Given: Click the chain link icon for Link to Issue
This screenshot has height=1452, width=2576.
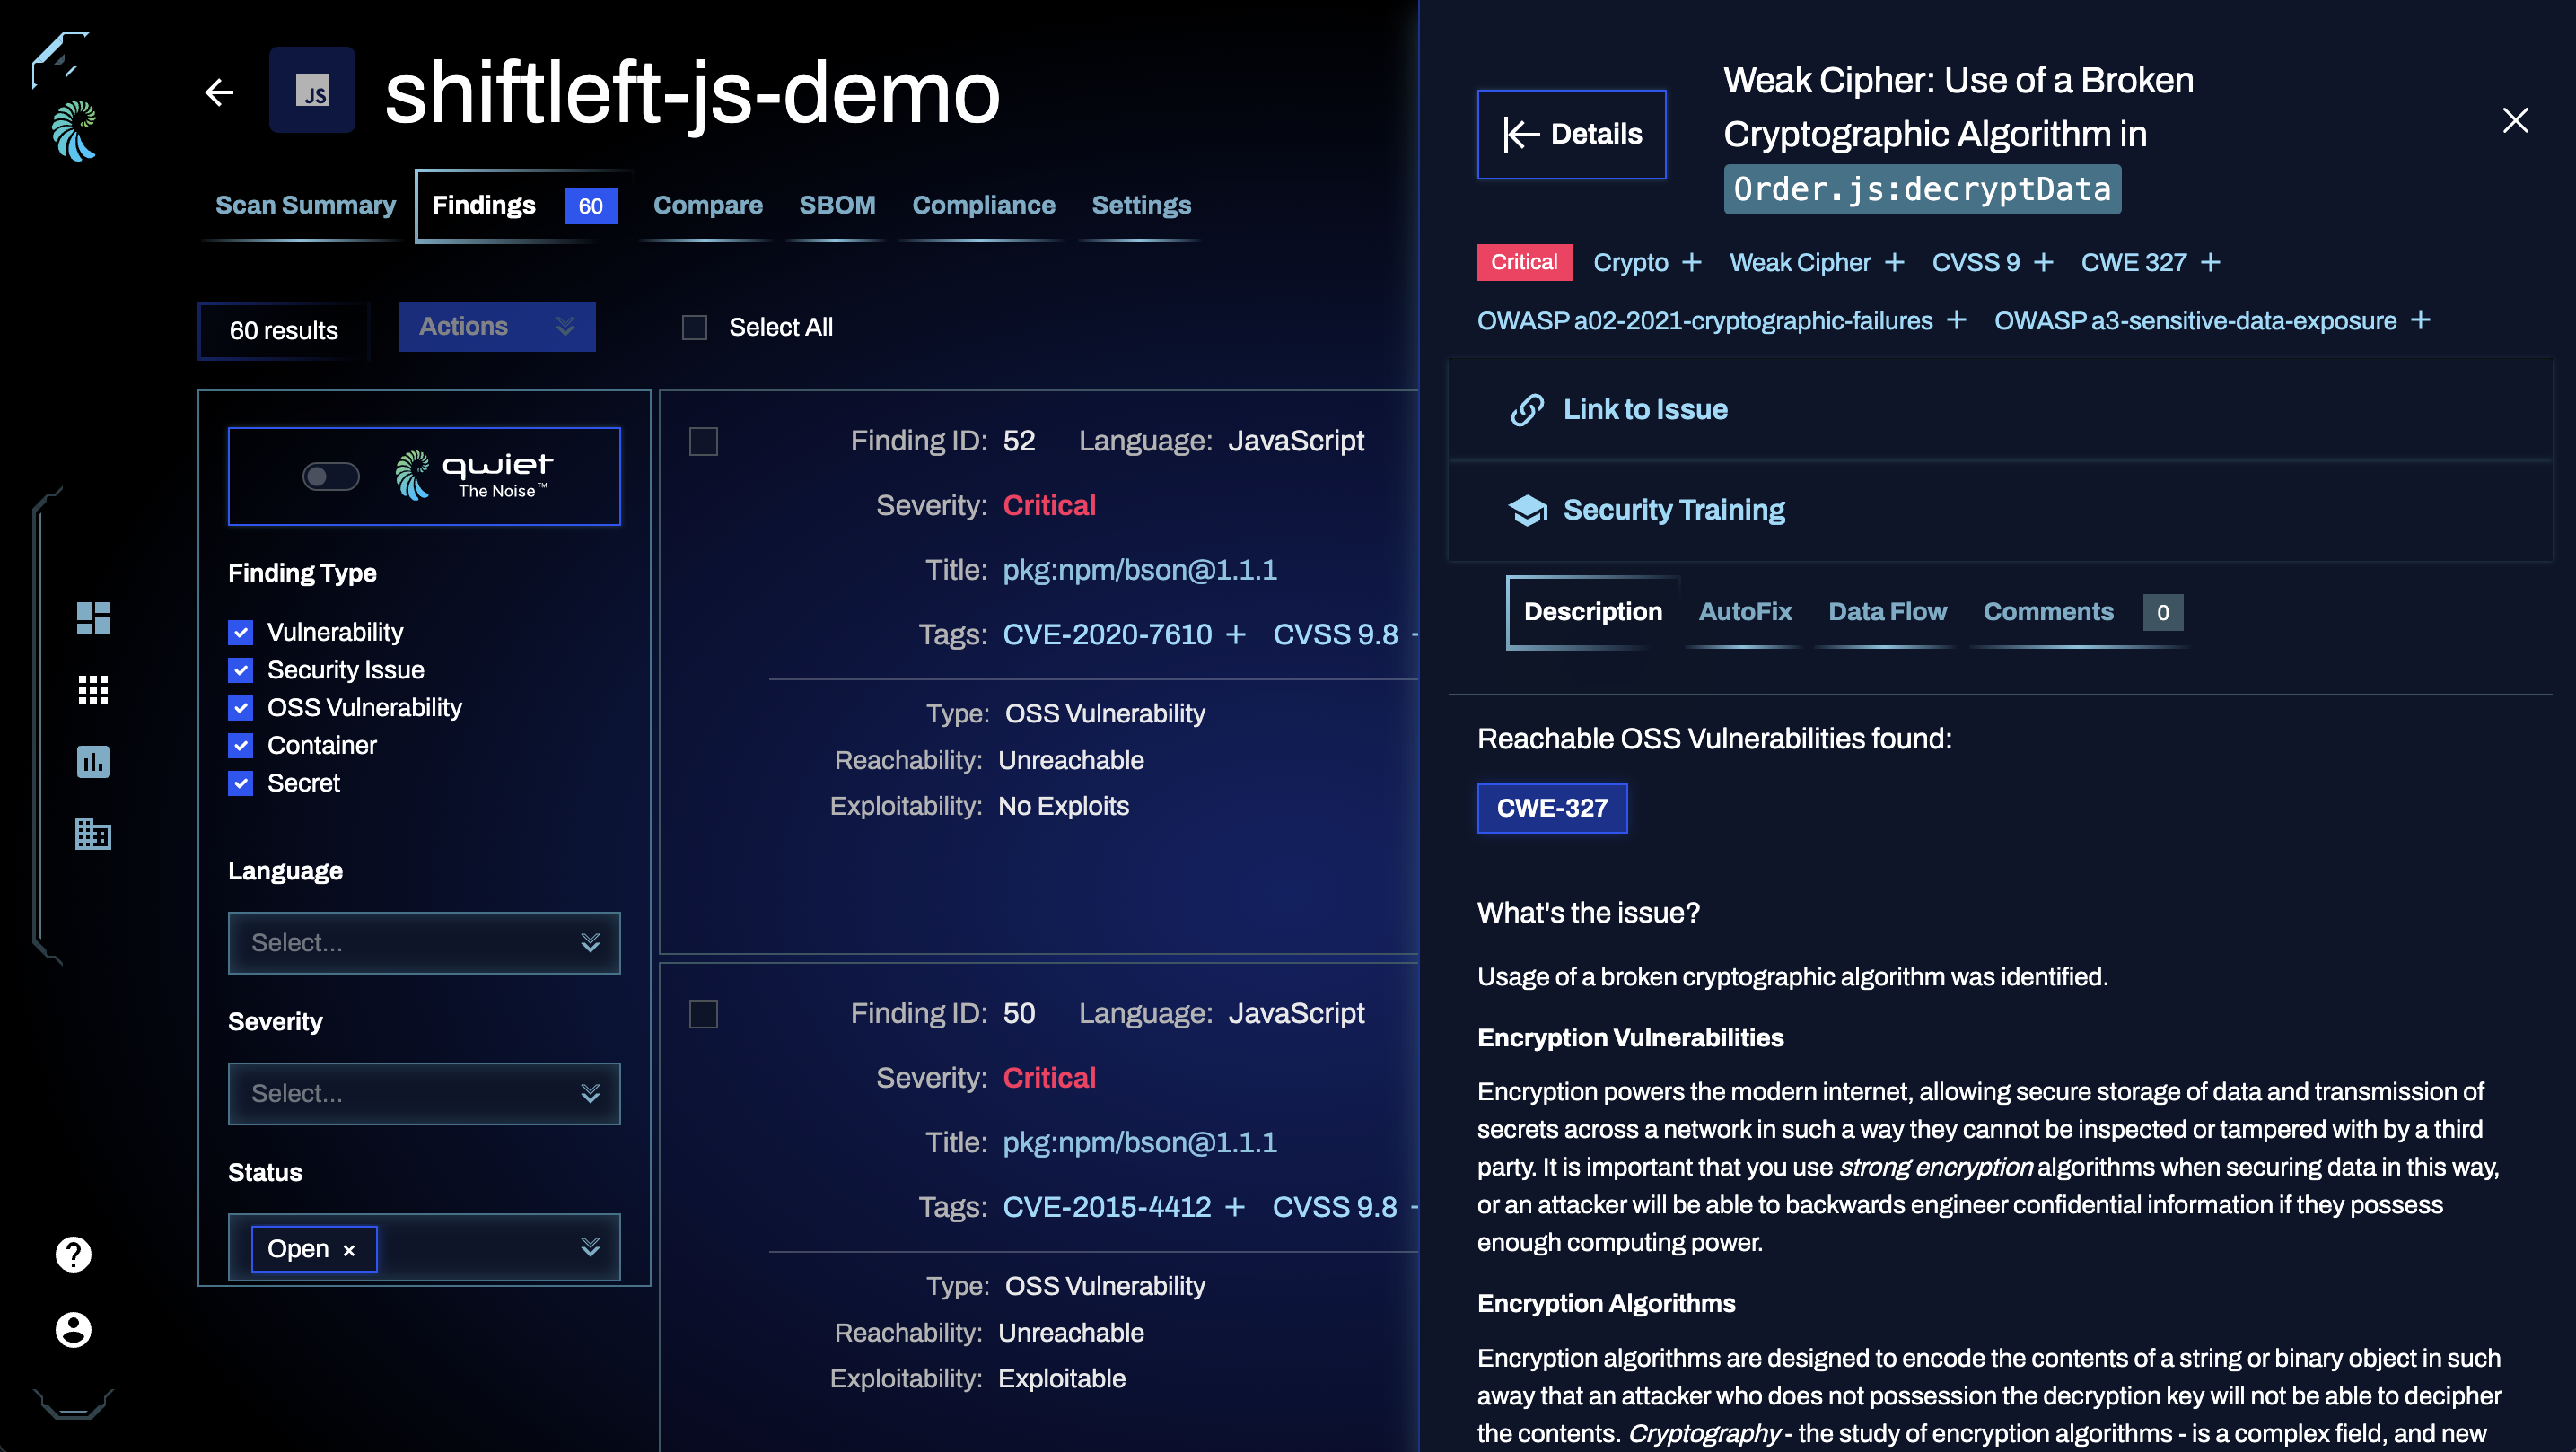Looking at the screenshot, I should point(1528,410).
